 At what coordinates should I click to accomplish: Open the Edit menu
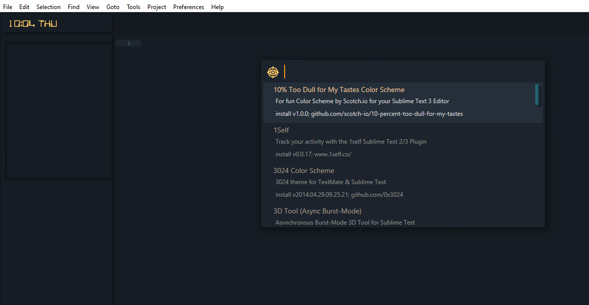click(24, 7)
